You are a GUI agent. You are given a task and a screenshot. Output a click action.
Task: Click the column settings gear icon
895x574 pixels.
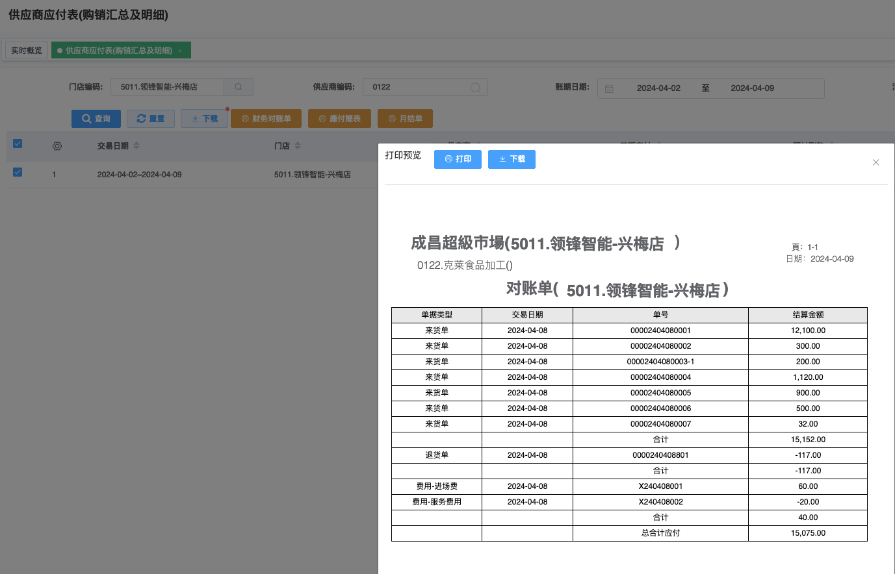point(57,146)
